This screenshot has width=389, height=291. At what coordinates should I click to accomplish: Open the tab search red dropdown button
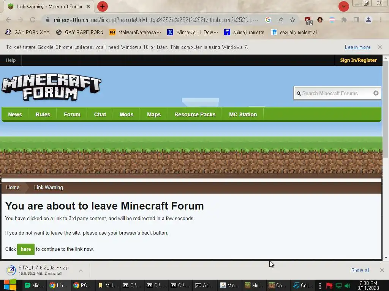point(343,6)
